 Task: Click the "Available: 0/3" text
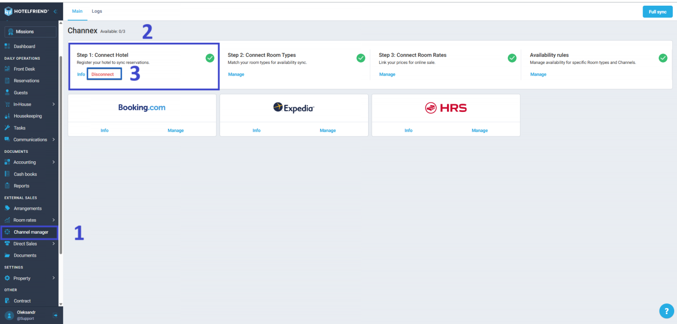(x=113, y=32)
